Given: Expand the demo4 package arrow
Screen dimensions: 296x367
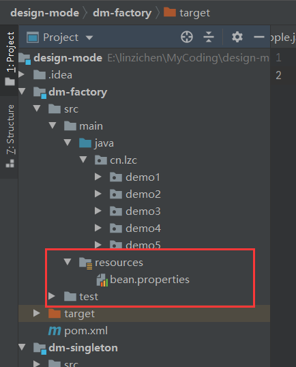Looking at the screenshot, I should click(x=98, y=228).
